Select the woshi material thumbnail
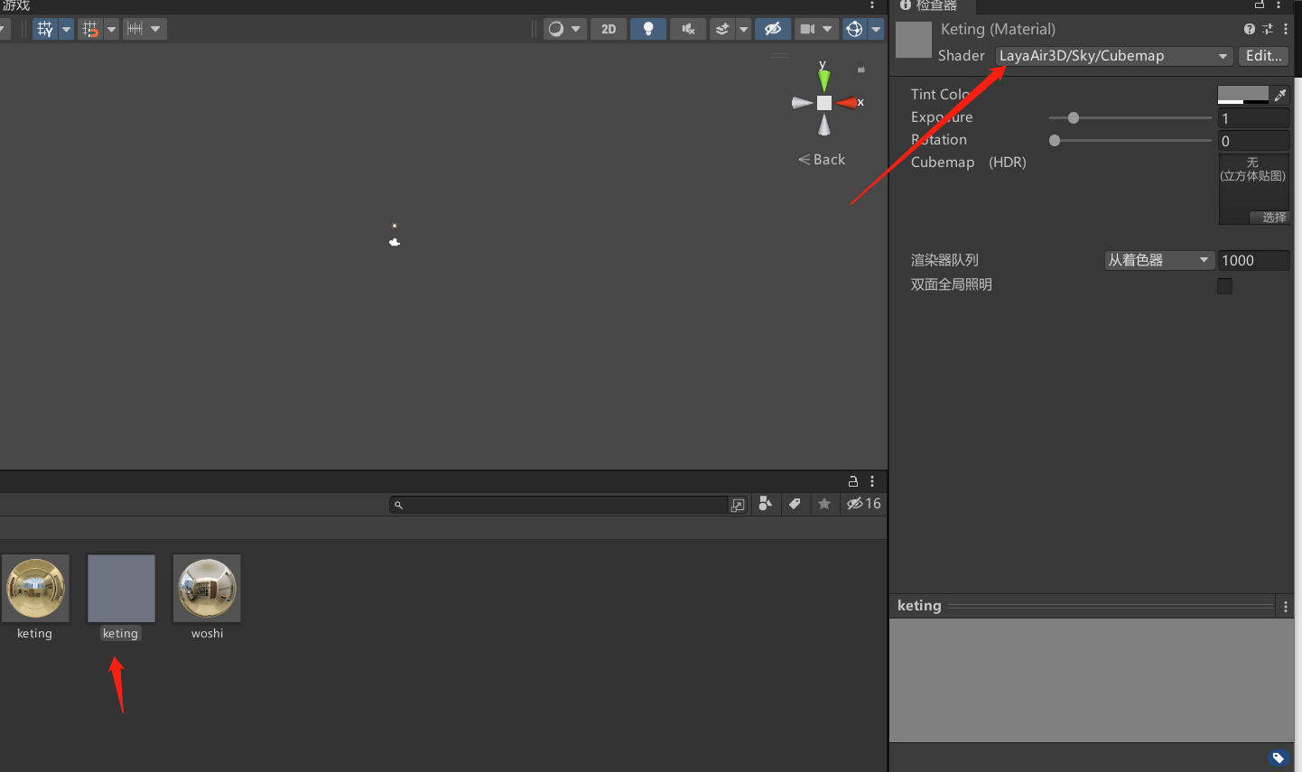Viewport: 1302px width, 772px height. [x=207, y=589]
